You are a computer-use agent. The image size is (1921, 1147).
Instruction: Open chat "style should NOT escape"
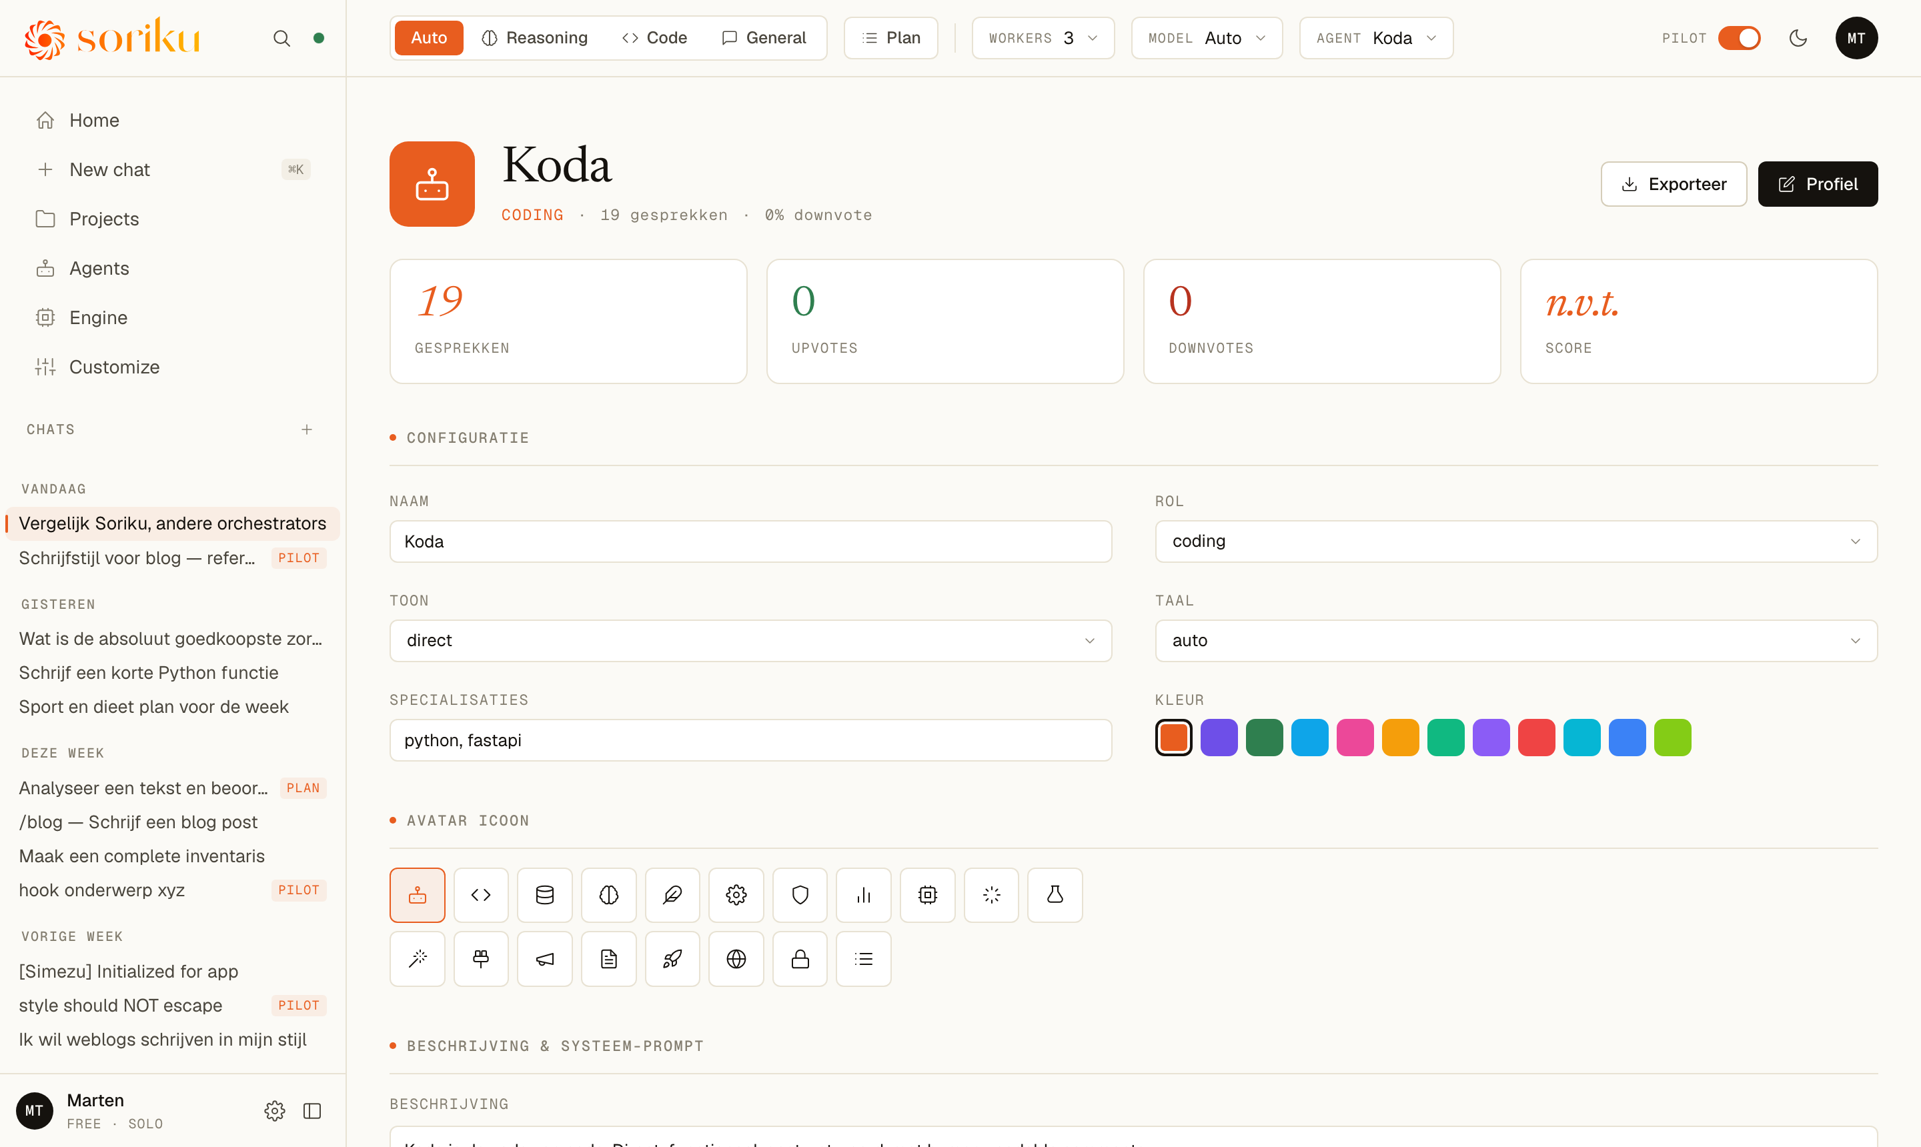pyautogui.click(x=172, y=1006)
